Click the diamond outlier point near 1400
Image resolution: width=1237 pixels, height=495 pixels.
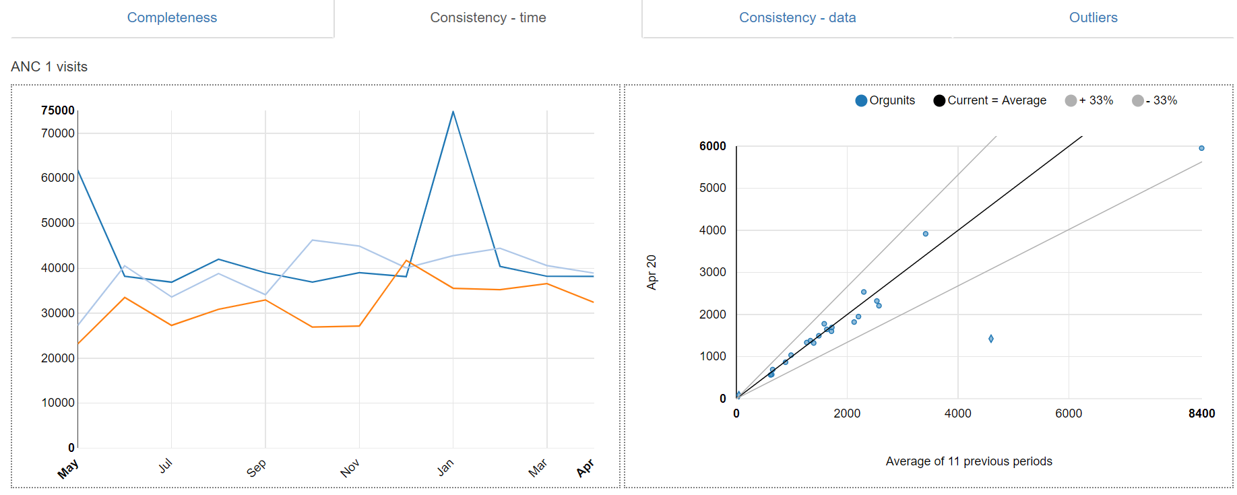click(x=991, y=339)
